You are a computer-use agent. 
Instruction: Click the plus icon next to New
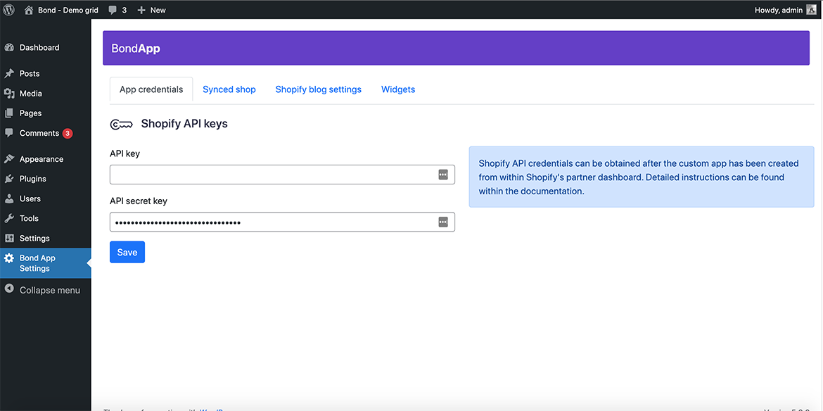[141, 10]
